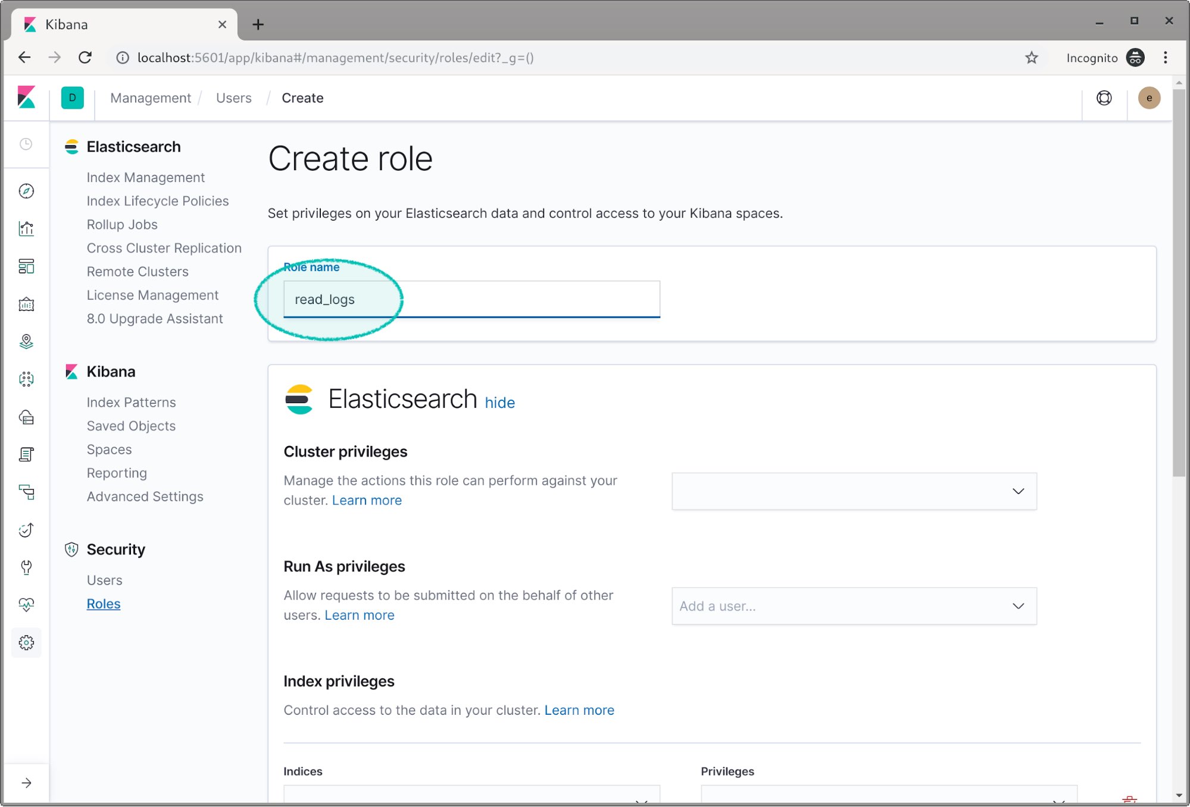Navigate to Index Lifecycle Policies
This screenshot has height=807, width=1190.
coord(158,200)
